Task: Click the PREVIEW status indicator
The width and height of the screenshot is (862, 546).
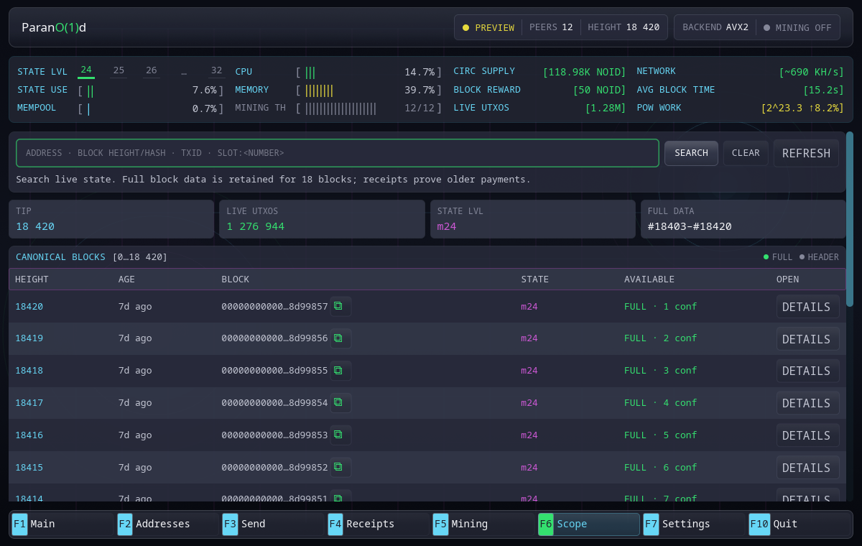Action: pyautogui.click(x=488, y=27)
